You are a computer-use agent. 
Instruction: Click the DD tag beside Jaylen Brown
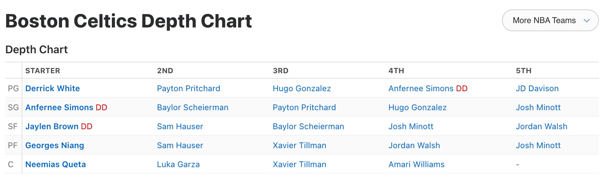pyautogui.click(x=87, y=126)
